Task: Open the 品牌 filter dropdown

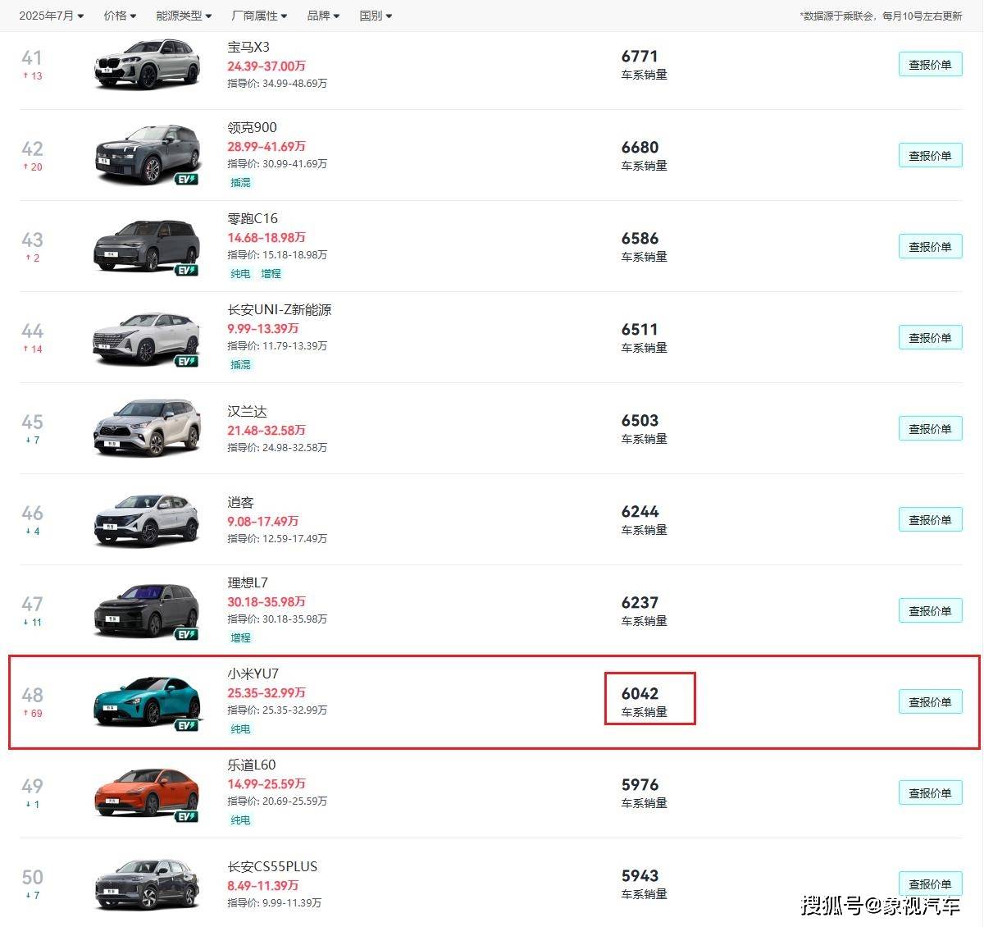Action: click(x=323, y=16)
